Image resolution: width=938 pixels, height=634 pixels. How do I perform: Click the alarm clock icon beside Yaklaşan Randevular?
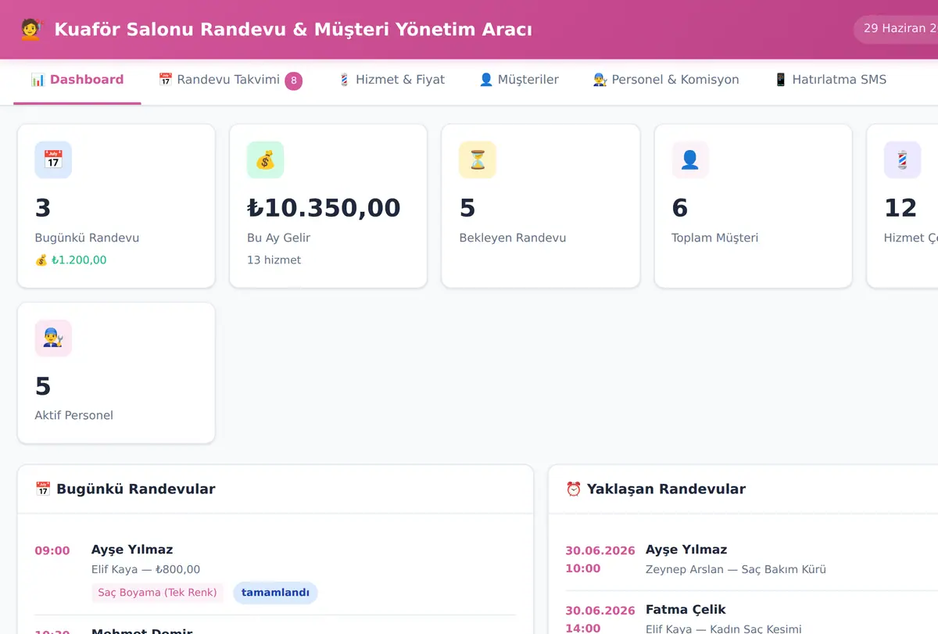pyautogui.click(x=574, y=489)
